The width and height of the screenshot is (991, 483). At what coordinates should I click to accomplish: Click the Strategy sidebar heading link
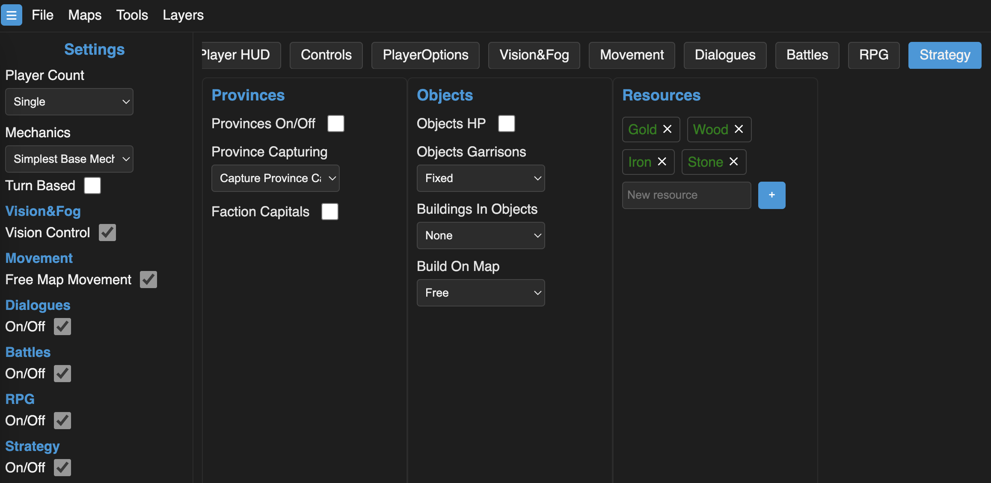(33, 446)
